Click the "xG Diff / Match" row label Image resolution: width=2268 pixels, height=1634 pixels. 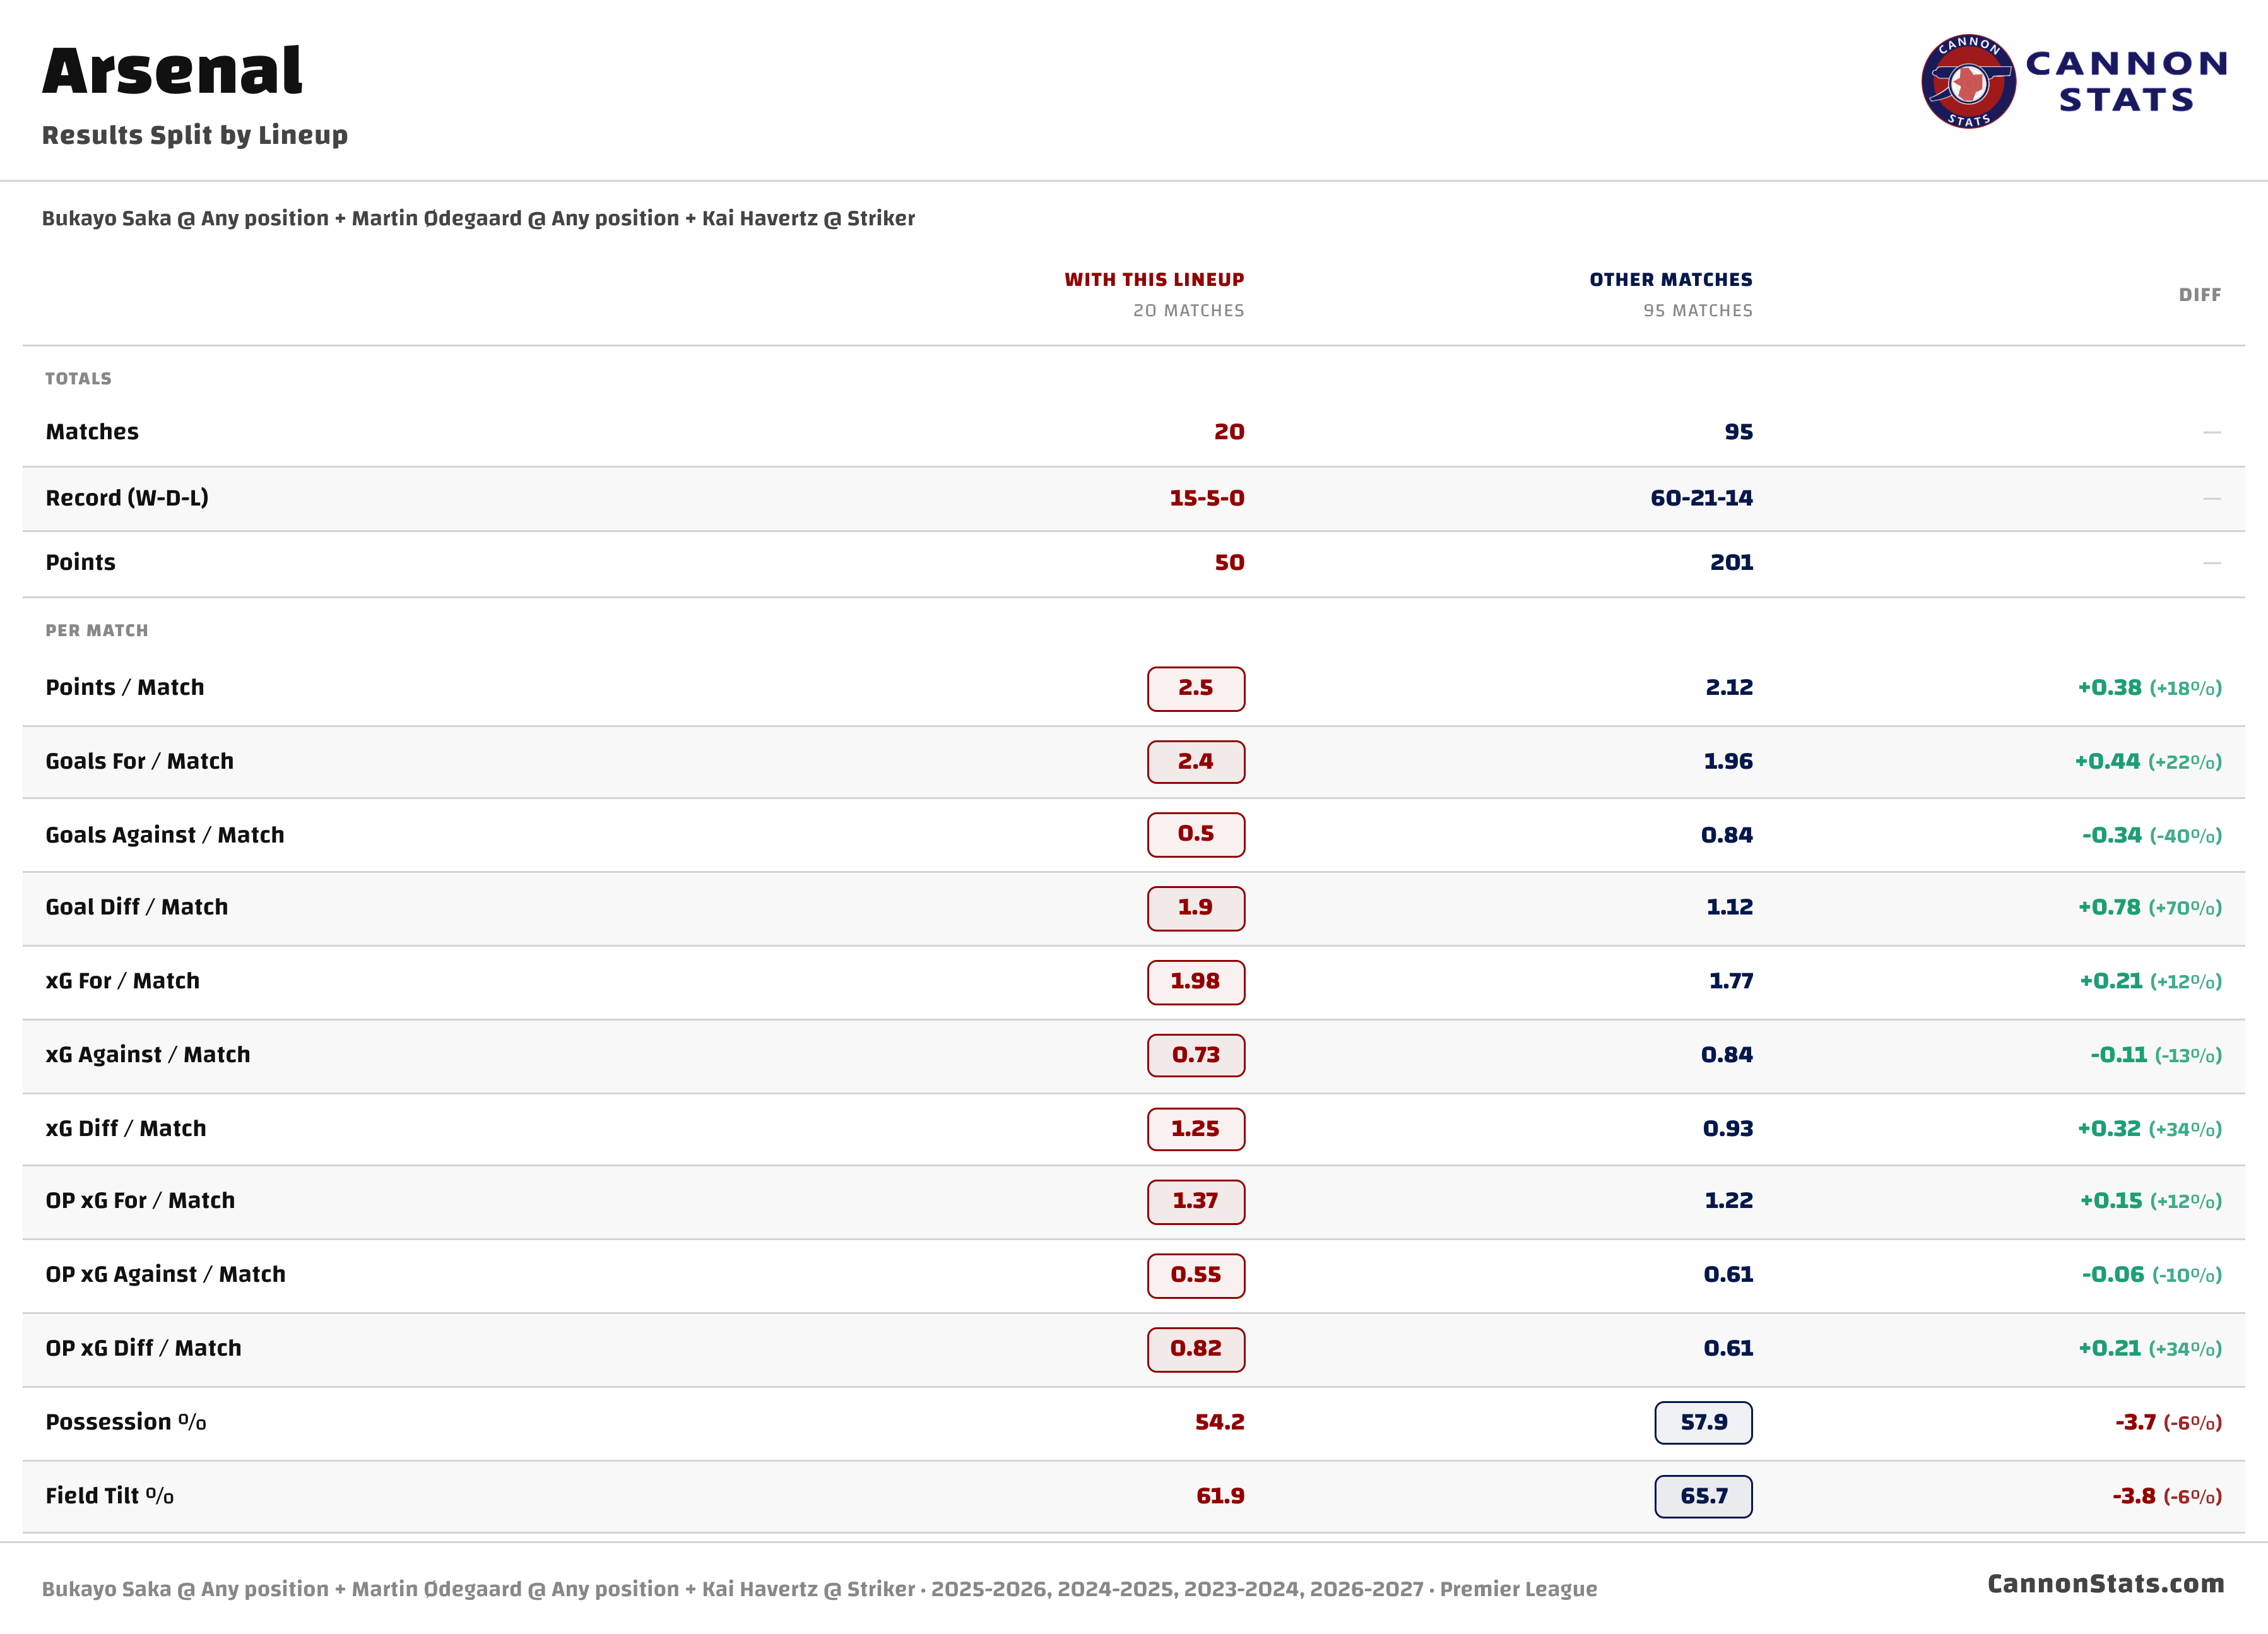(126, 1130)
